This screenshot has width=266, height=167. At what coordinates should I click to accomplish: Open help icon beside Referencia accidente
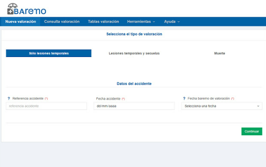9,99
